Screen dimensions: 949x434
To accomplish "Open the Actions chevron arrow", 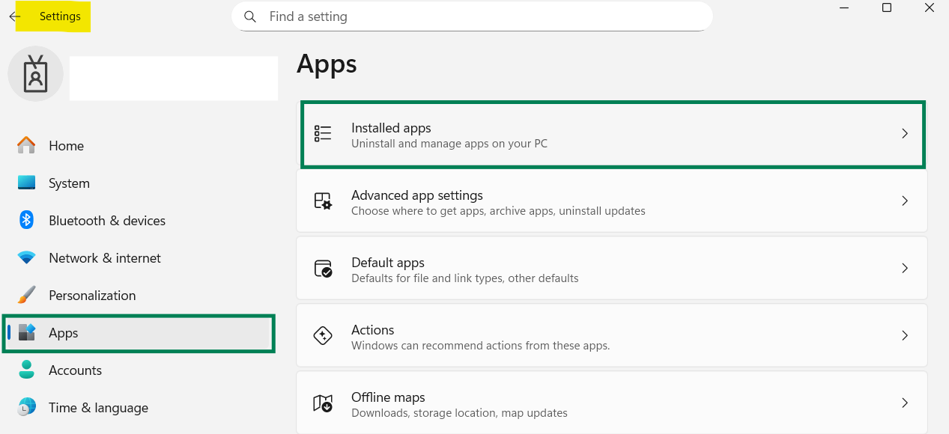I will (x=905, y=336).
